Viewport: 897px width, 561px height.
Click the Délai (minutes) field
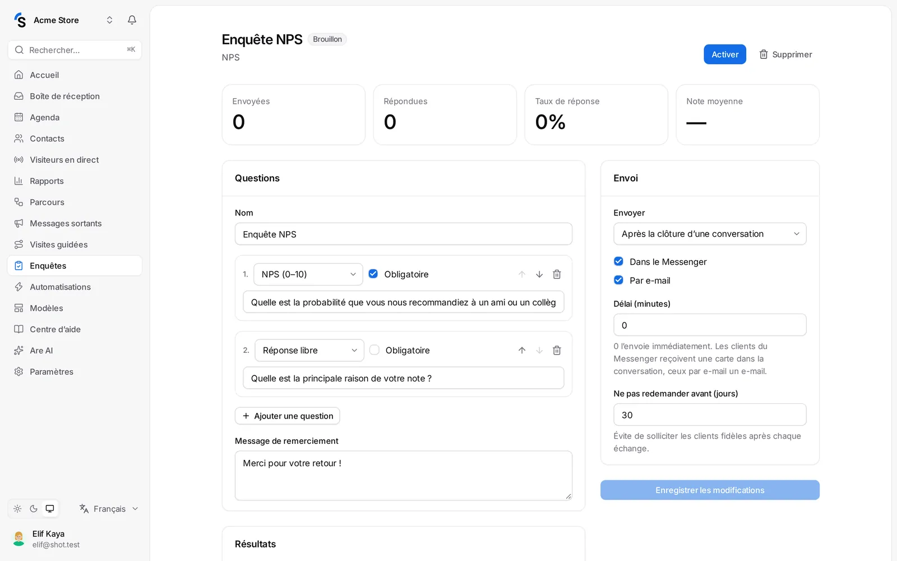[710, 325]
